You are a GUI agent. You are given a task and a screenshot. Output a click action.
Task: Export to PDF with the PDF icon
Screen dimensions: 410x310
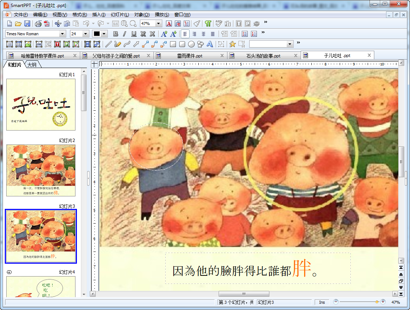(47, 24)
